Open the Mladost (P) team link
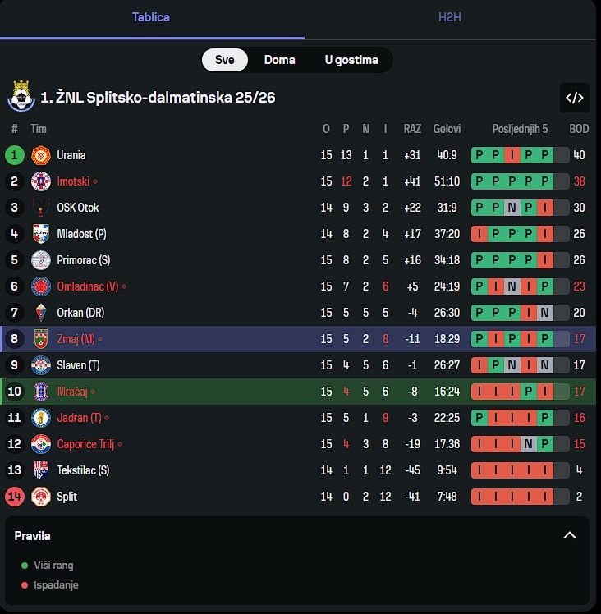Viewport: 601px width, 614px height. click(x=81, y=234)
